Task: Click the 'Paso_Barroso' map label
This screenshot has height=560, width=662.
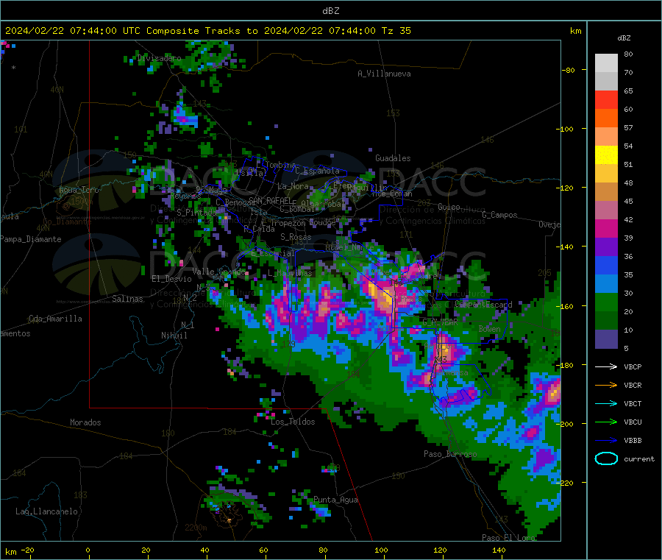Action: [x=450, y=455]
